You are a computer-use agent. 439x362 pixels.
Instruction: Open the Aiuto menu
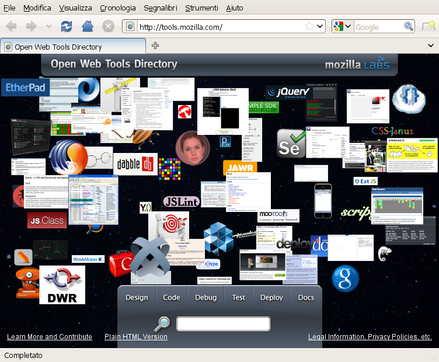click(235, 8)
